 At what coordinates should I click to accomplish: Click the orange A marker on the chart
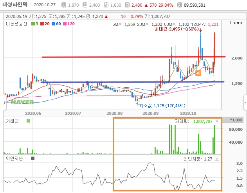198,73
